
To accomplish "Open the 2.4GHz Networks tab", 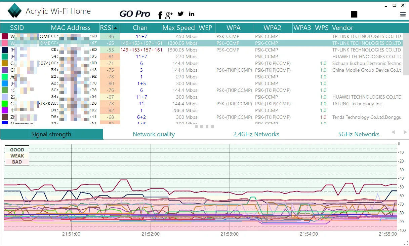I will coord(256,134).
